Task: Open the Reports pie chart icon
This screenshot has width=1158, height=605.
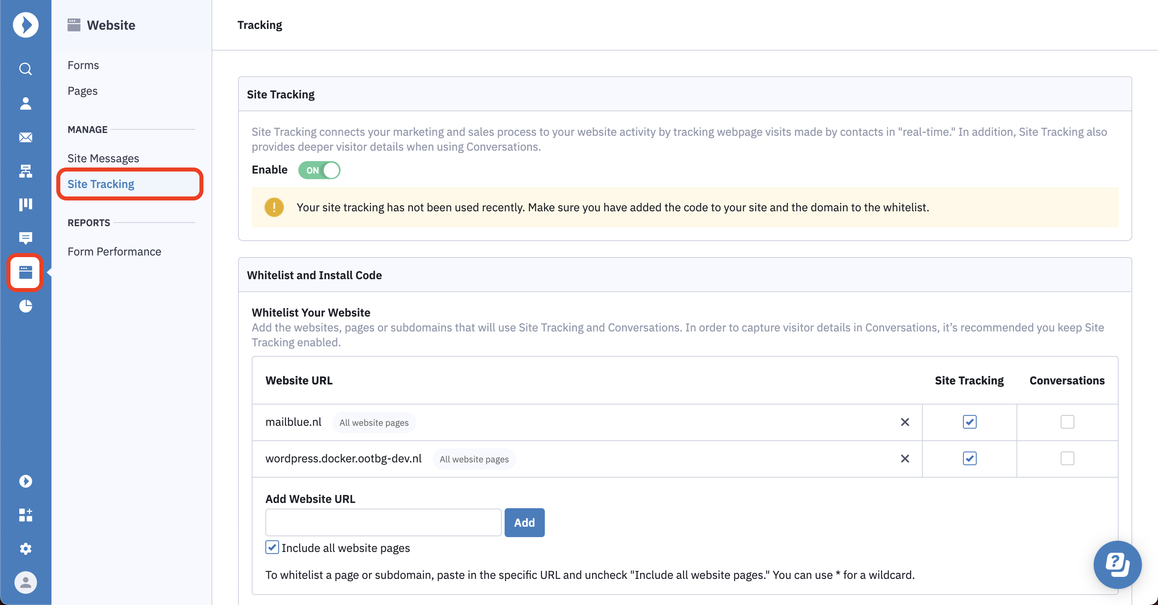Action: coord(26,307)
